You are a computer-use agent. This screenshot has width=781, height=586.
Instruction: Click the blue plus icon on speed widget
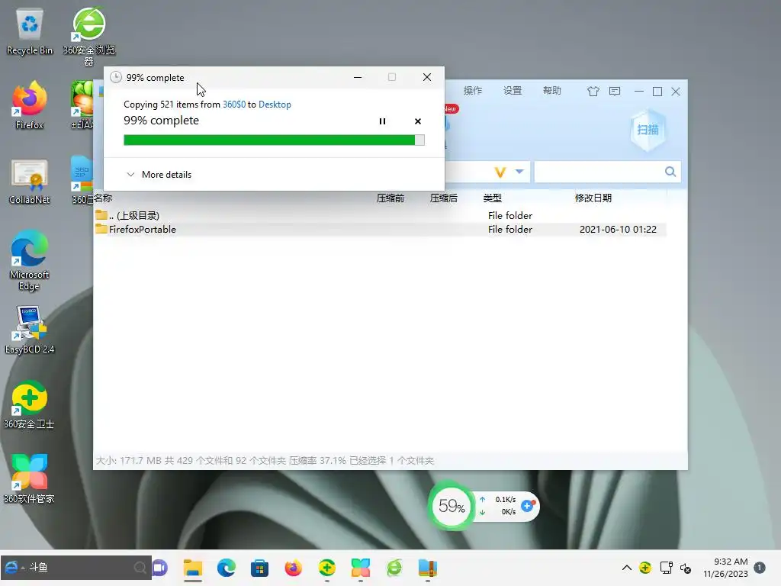[x=527, y=506]
